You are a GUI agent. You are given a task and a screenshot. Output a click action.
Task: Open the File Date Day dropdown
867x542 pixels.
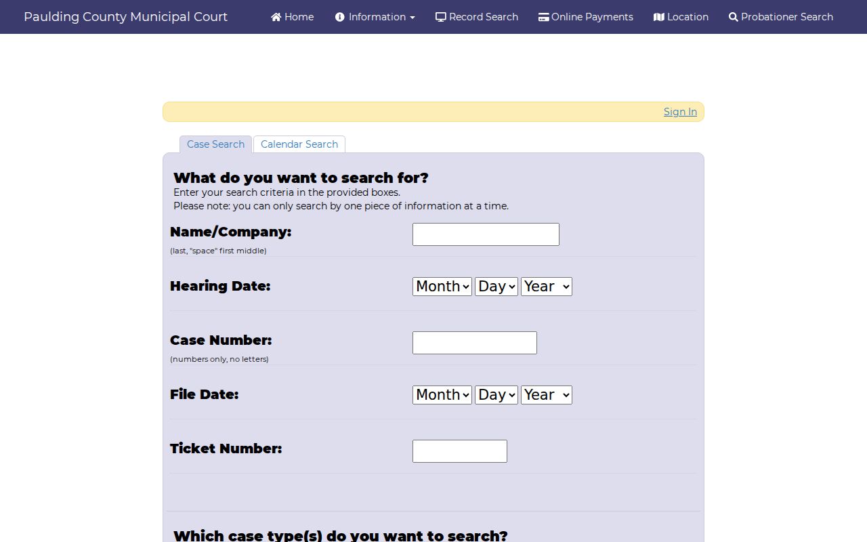pos(496,395)
